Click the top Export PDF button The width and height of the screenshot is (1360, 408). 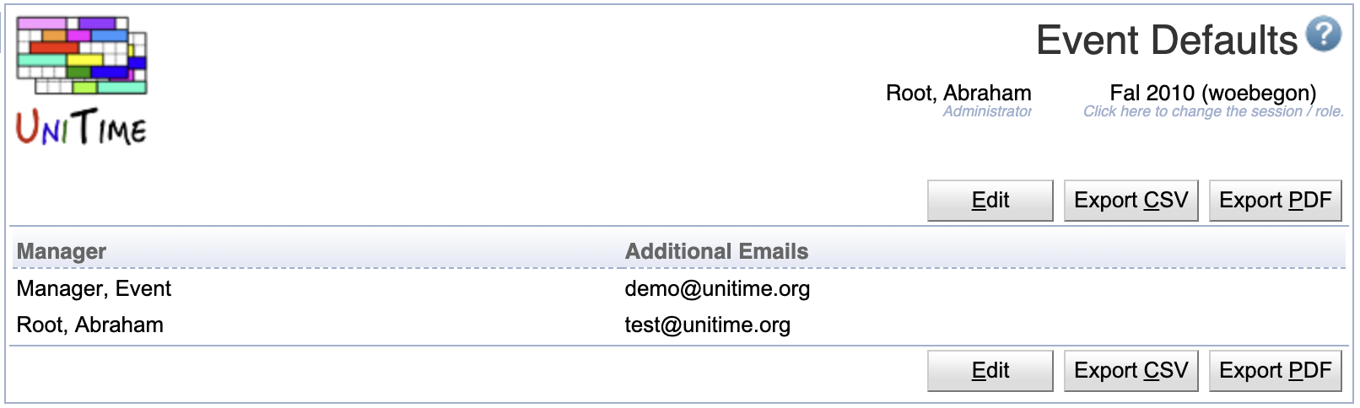(x=1275, y=201)
